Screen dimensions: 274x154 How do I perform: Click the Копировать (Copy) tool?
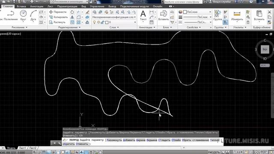point(58,17)
